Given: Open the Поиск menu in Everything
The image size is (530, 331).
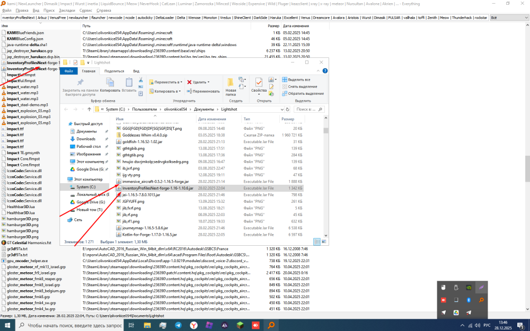Looking at the screenshot, I should 49,10.
